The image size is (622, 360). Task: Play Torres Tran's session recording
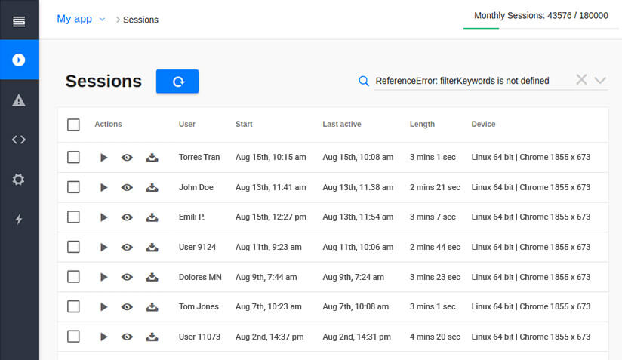(104, 158)
